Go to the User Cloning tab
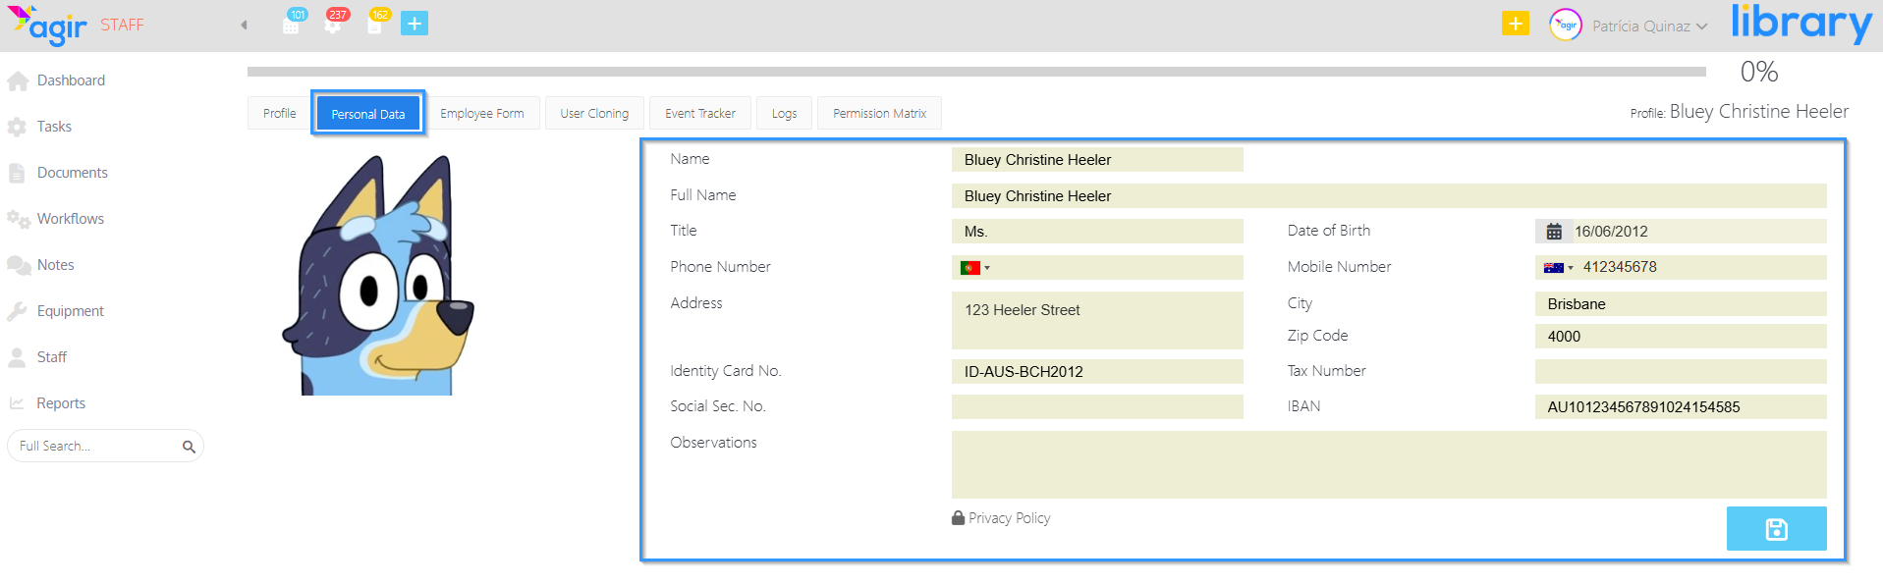The image size is (1883, 585). (594, 113)
